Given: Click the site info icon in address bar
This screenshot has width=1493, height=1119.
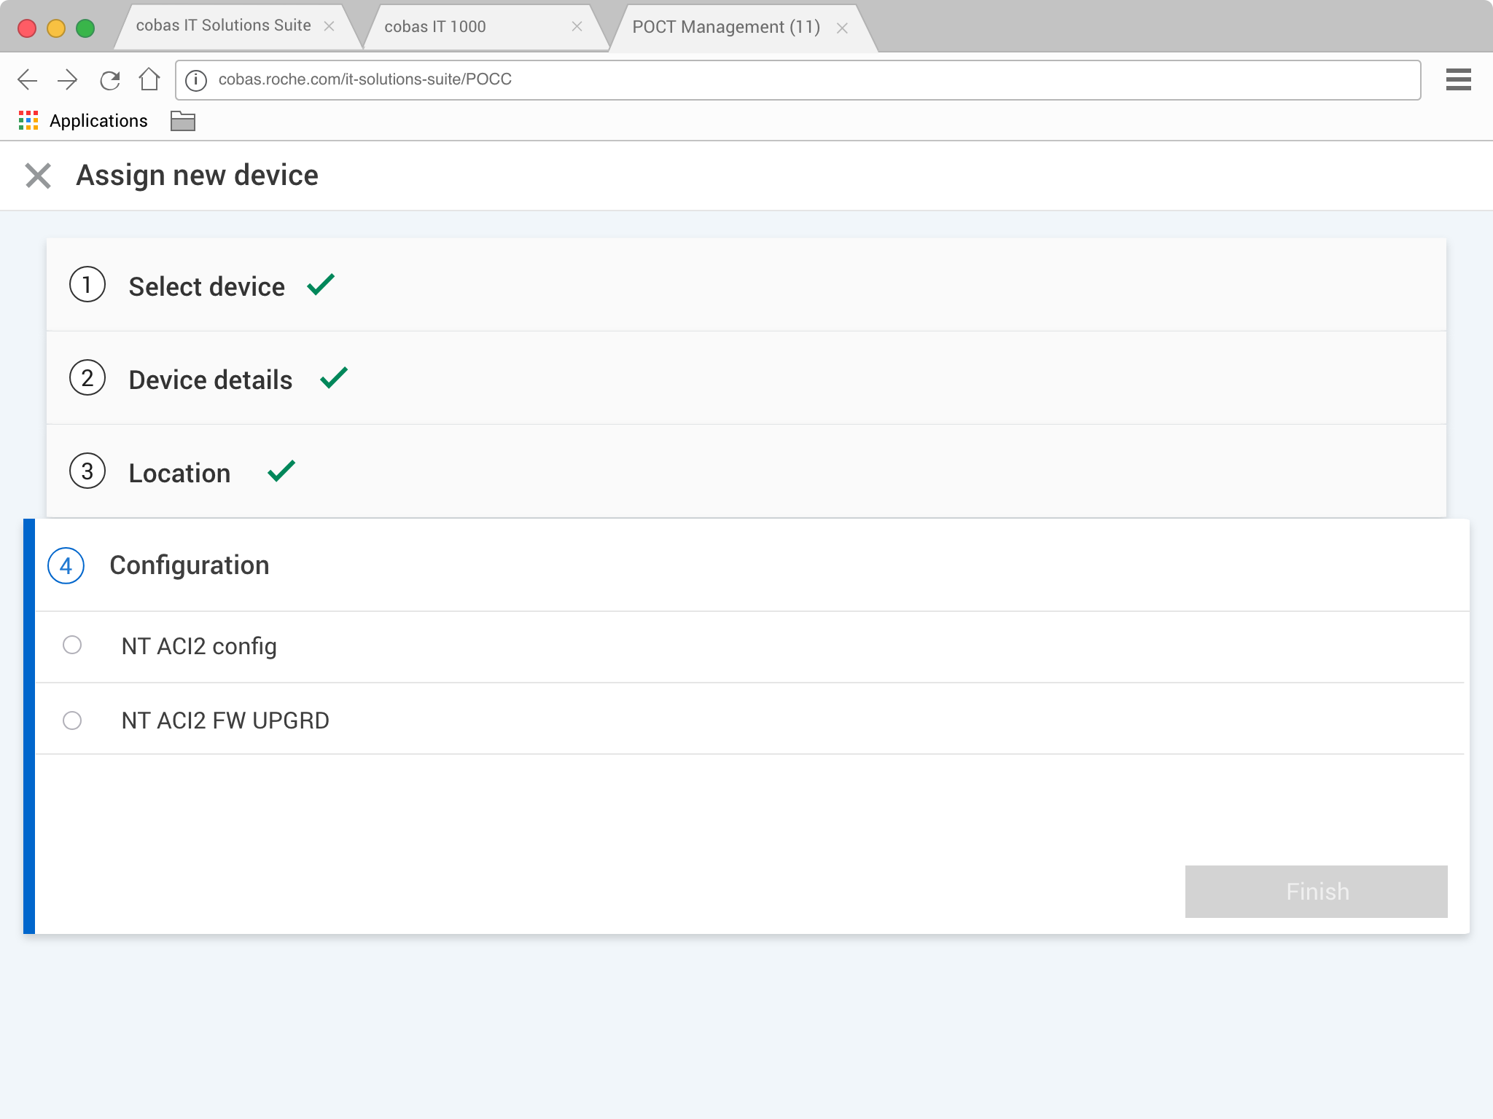Looking at the screenshot, I should (x=196, y=80).
